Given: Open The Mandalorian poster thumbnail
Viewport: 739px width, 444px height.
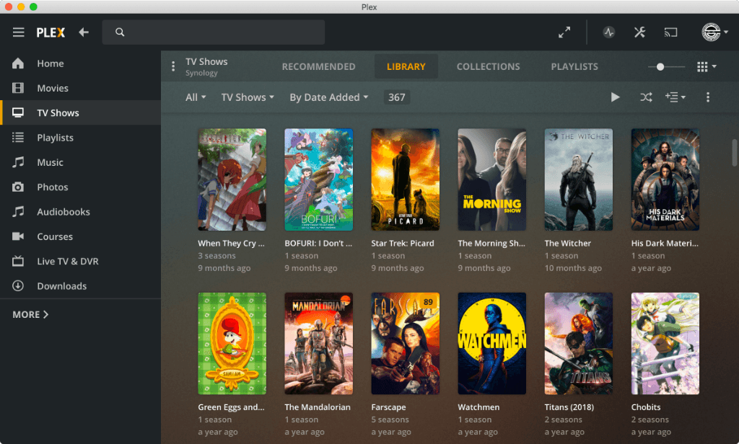Looking at the screenshot, I should click(x=318, y=343).
